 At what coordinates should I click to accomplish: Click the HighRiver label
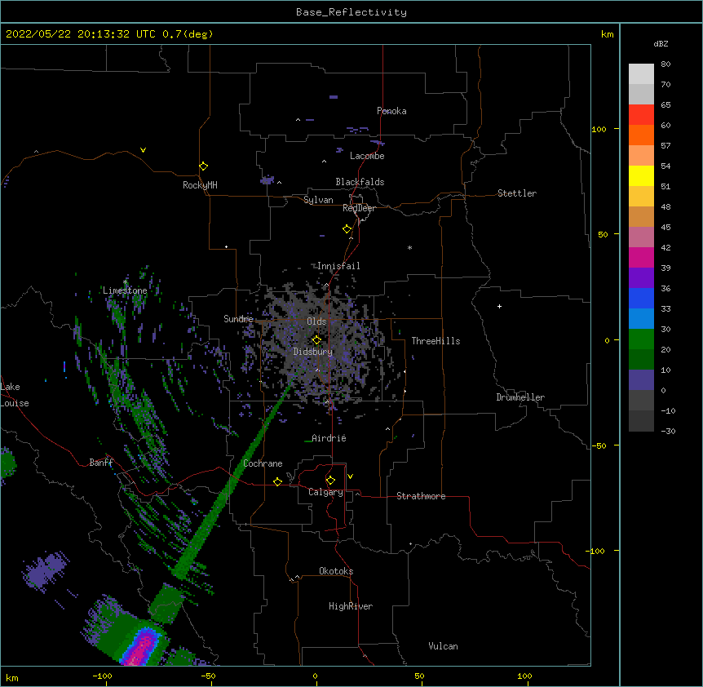coord(351,606)
